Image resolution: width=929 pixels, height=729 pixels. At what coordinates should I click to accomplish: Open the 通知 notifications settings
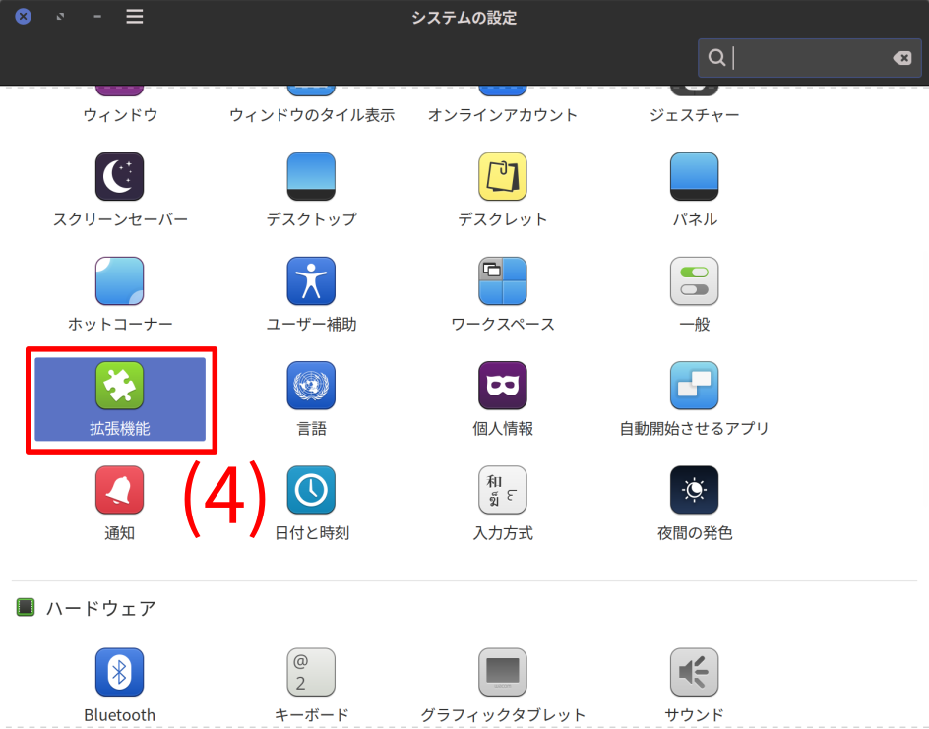(119, 491)
